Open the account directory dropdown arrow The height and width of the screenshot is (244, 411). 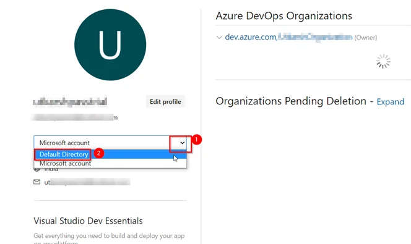(x=182, y=143)
